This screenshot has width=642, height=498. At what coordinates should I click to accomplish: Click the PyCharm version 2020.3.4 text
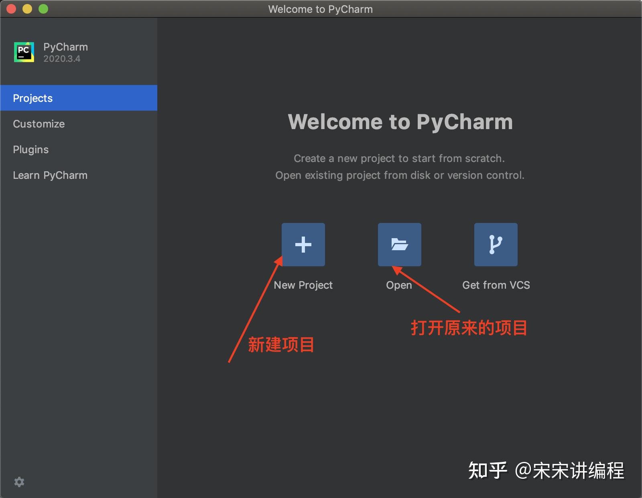point(62,59)
